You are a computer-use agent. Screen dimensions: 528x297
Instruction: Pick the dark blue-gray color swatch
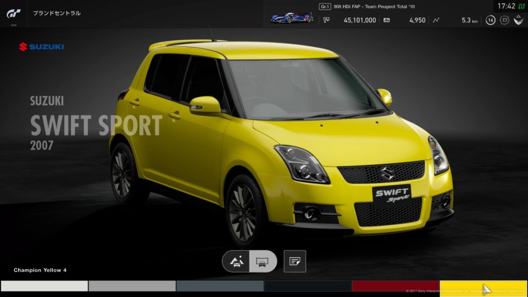tap(220, 286)
